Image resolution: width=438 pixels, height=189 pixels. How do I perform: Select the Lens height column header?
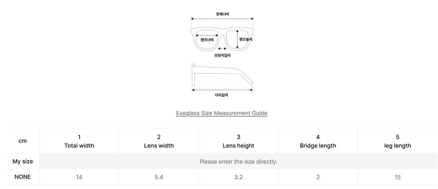point(238,141)
